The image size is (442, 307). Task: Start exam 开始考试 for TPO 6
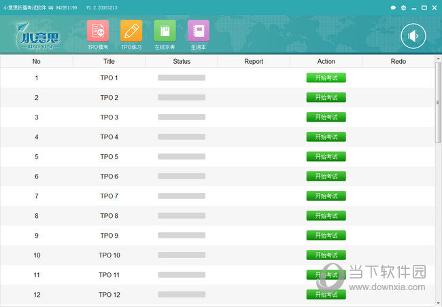coord(326,177)
